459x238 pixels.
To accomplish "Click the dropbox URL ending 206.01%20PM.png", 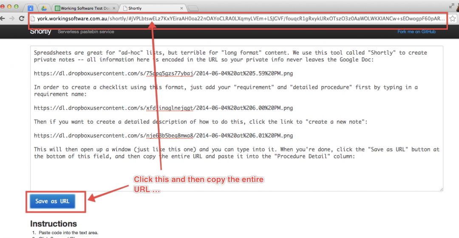I will 163,136.
